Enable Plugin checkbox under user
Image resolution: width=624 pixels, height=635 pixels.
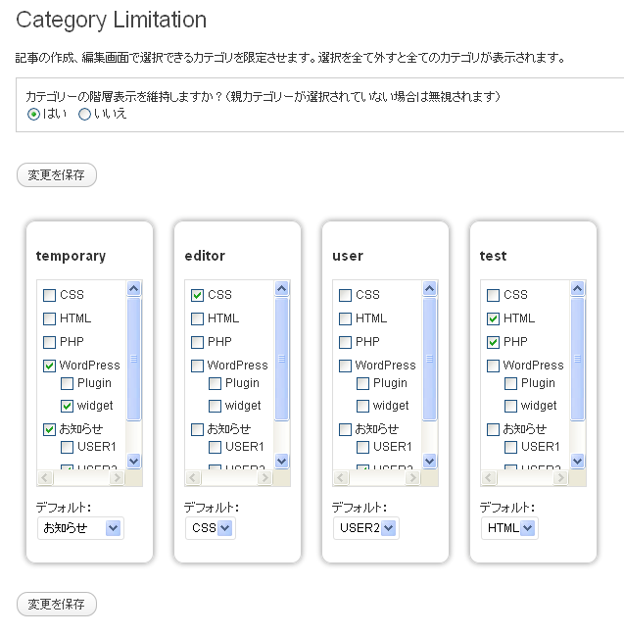[x=362, y=383]
